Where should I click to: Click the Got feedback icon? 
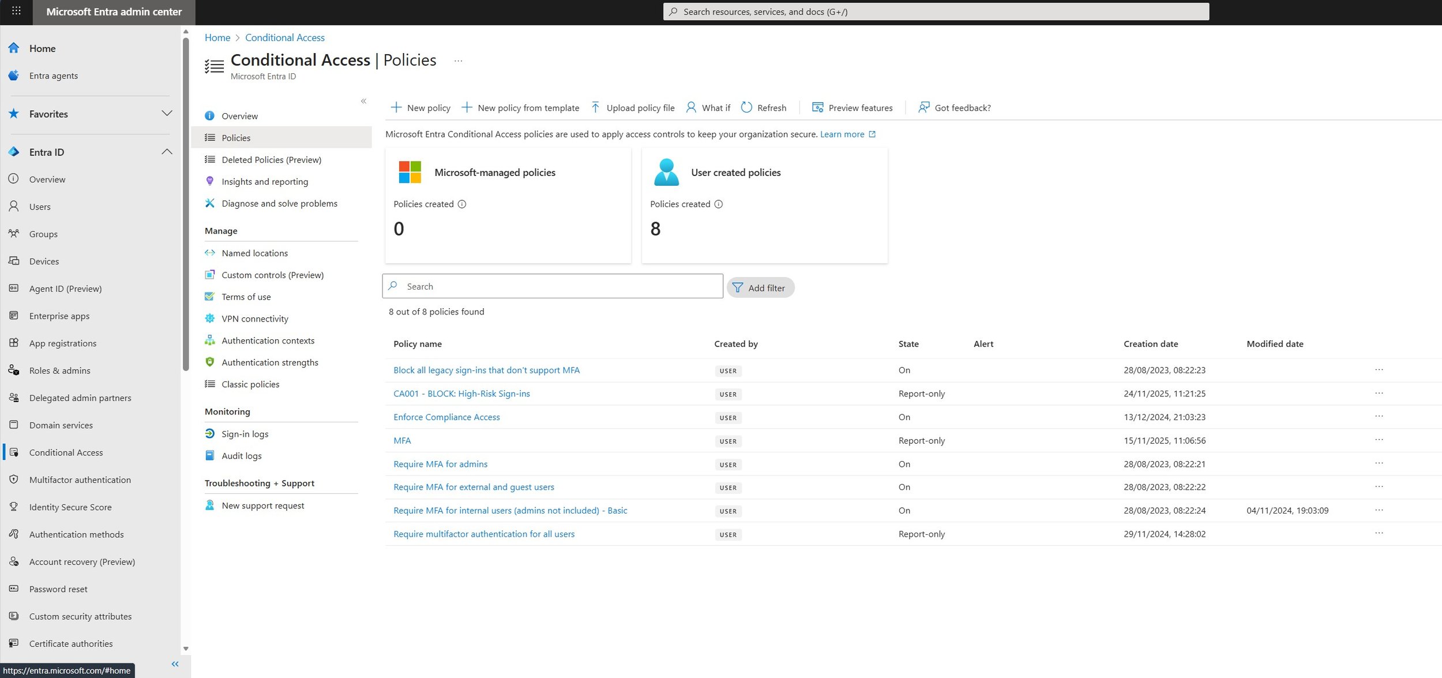pyautogui.click(x=923, y=107)
